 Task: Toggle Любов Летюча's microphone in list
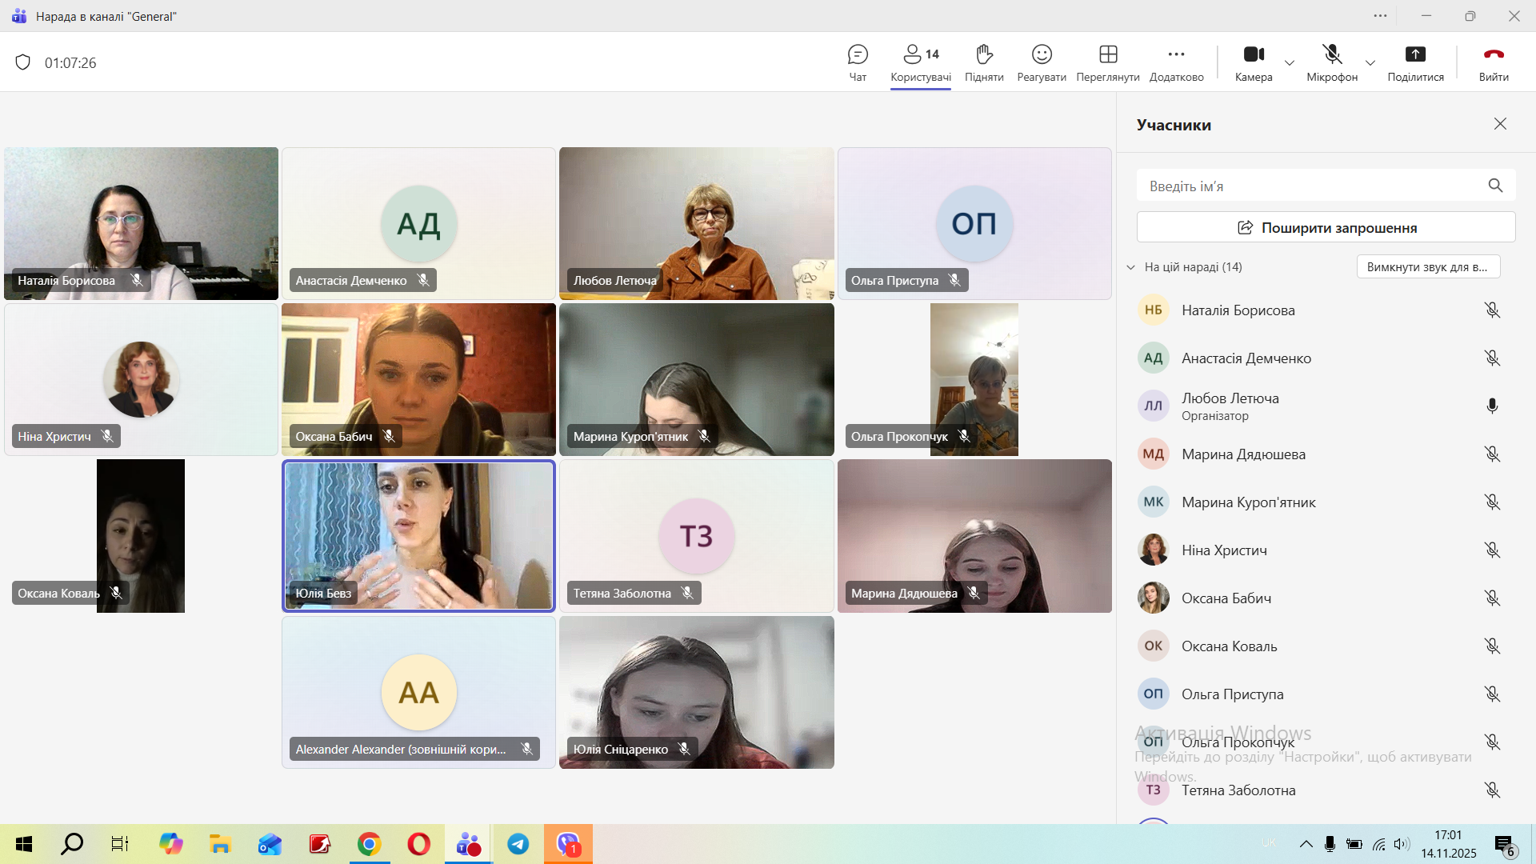(1492, 406)
